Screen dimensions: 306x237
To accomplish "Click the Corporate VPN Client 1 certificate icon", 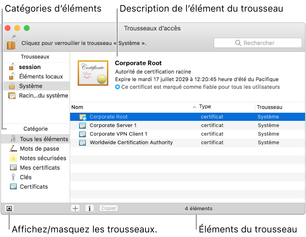I will click(82, 134).
